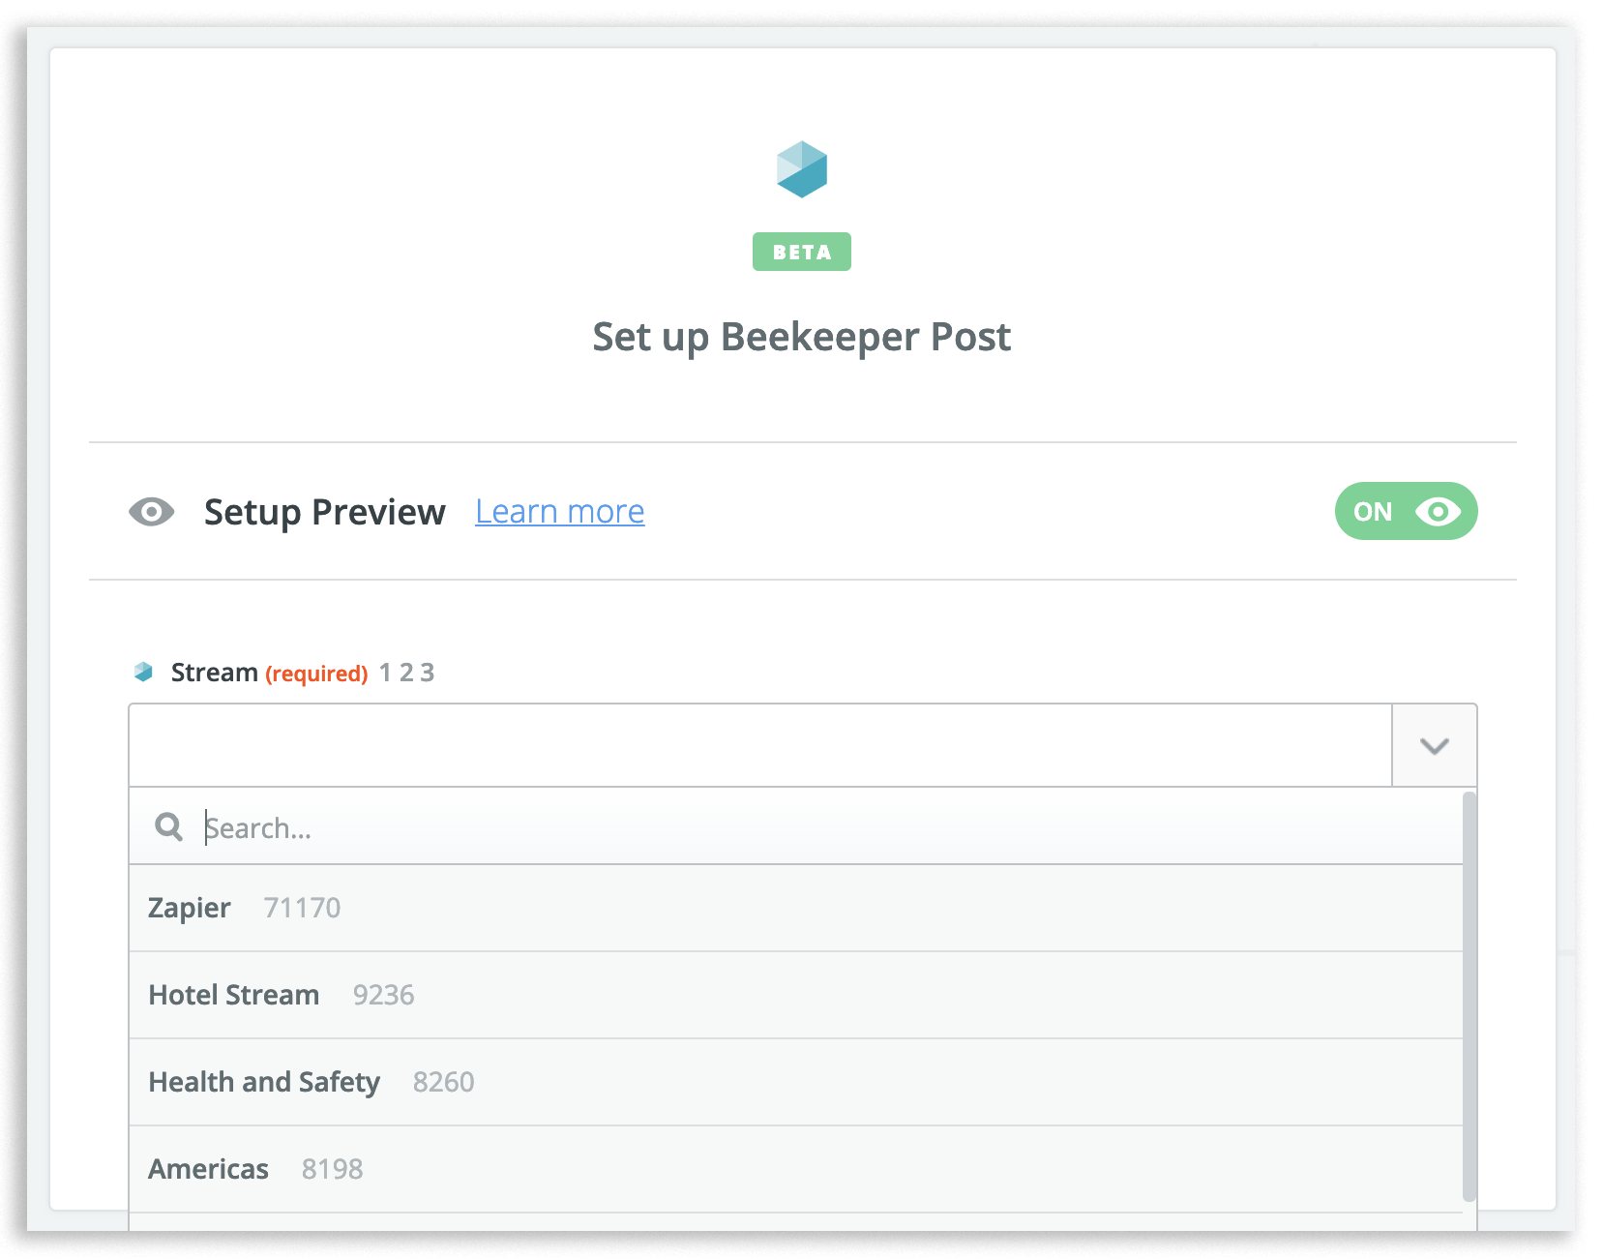Click the Setup Preview label

point(324,511)
